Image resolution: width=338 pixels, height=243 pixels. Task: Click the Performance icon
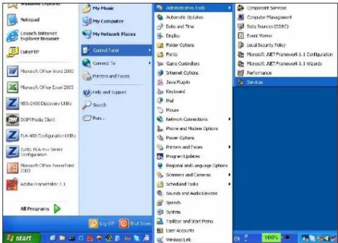[241, 73]
